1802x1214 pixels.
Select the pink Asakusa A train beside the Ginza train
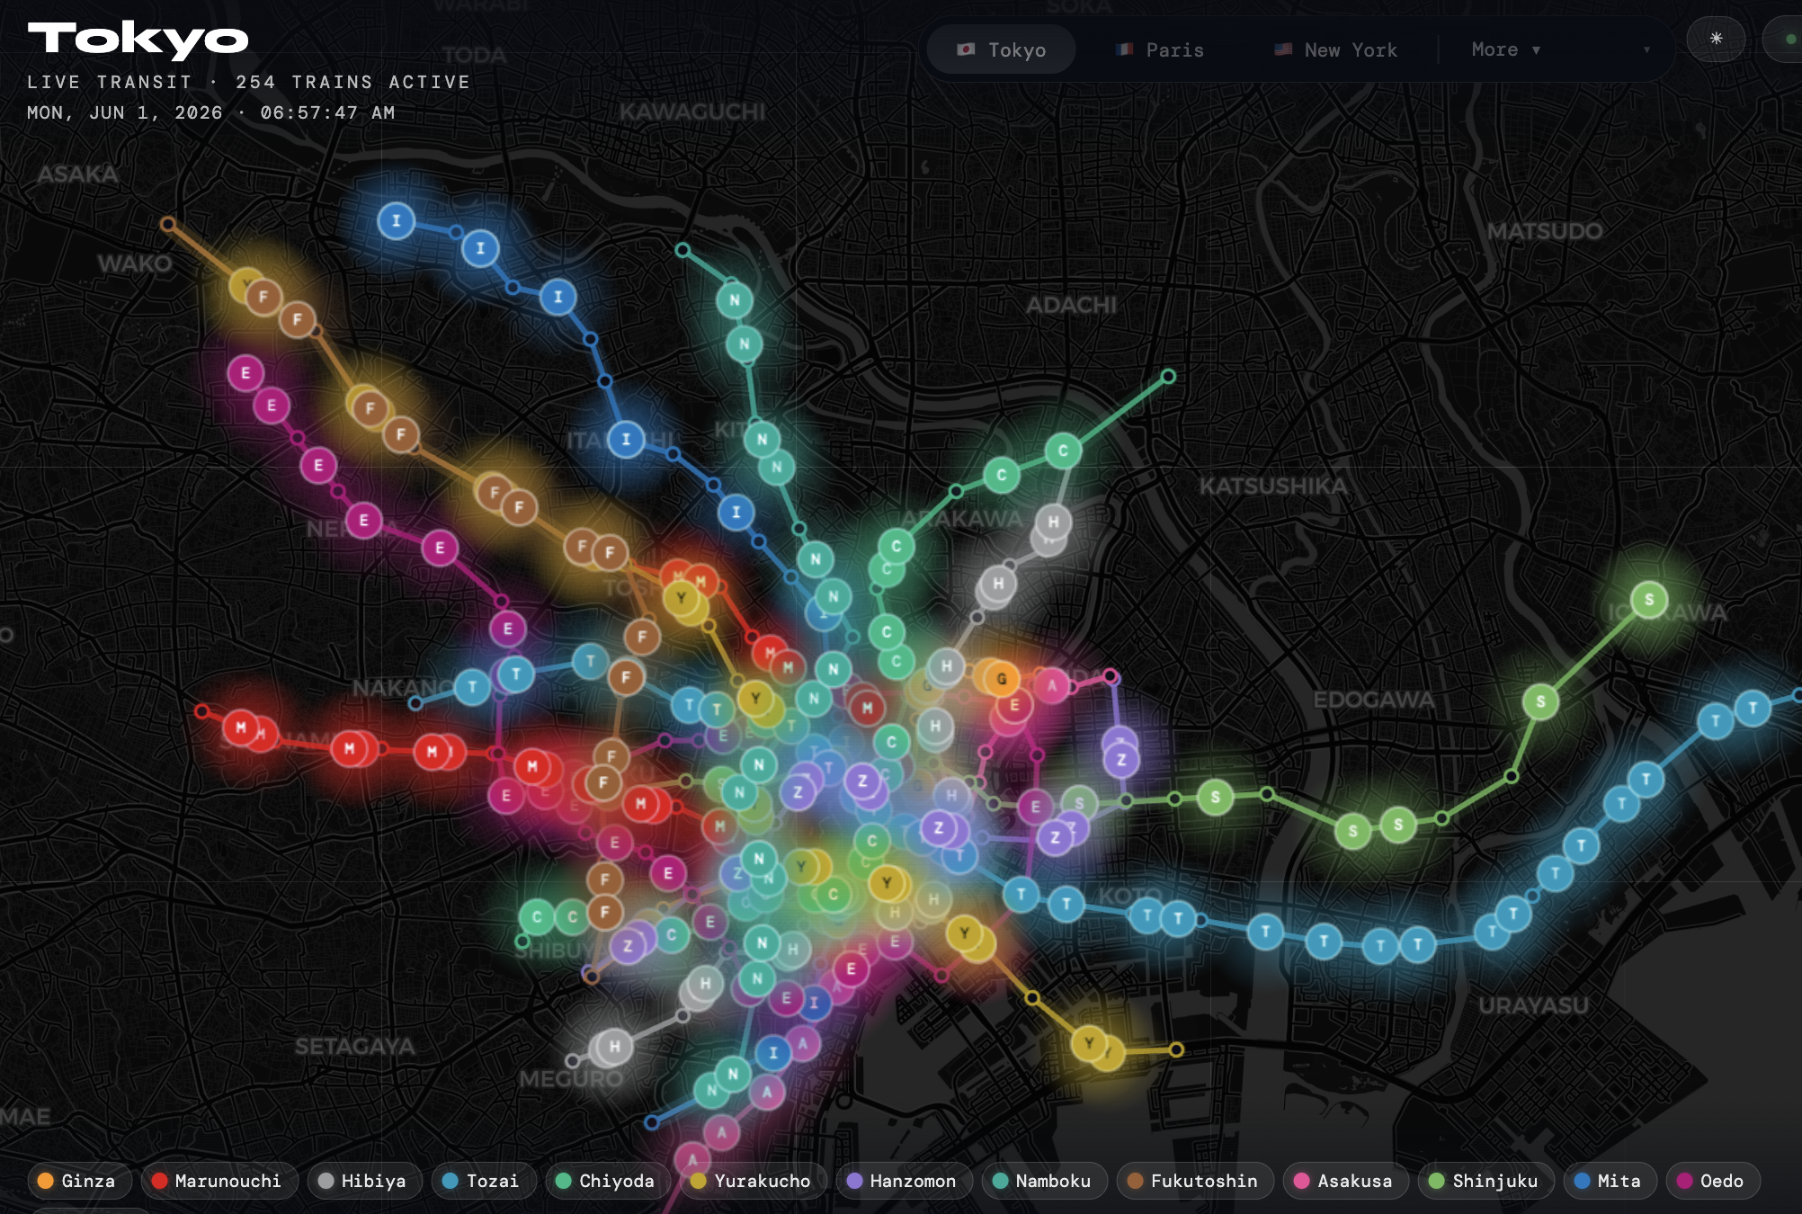click(1051, 685)
